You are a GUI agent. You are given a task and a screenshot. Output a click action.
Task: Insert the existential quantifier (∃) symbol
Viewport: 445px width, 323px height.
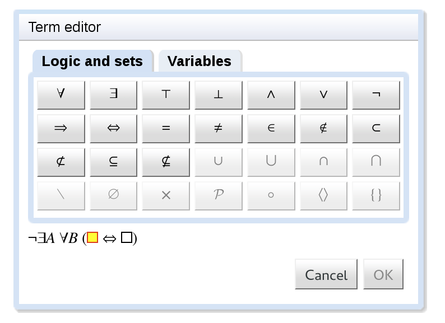tap(113, 95)
